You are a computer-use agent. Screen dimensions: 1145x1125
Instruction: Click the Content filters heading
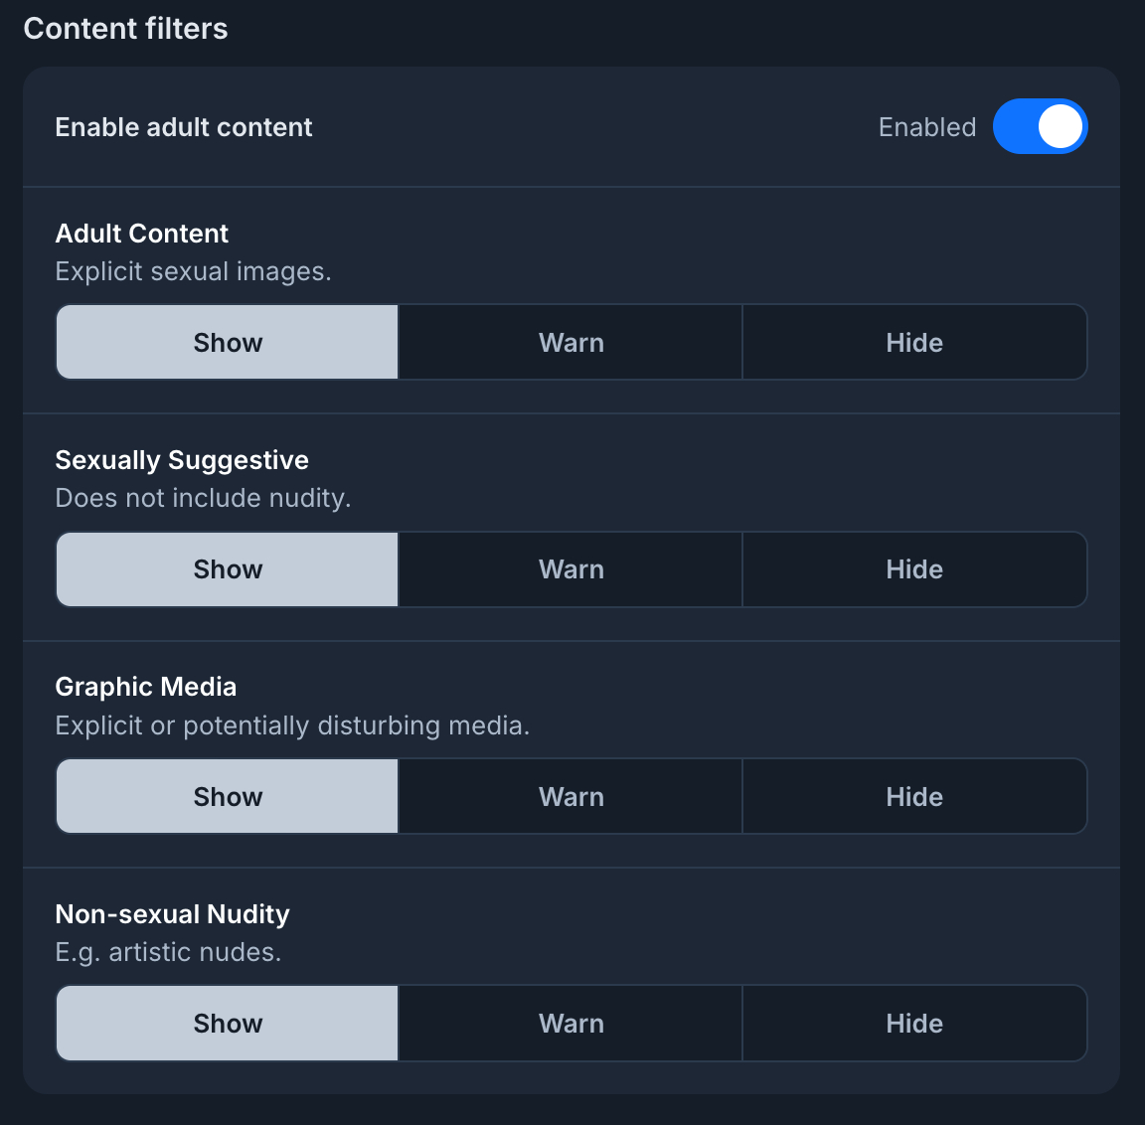coord(125,29)
